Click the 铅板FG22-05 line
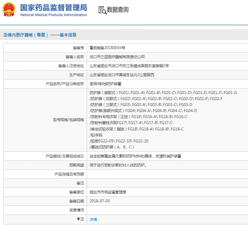The height and width of the screenshot is (226, 248). click(x=119, y=141)
